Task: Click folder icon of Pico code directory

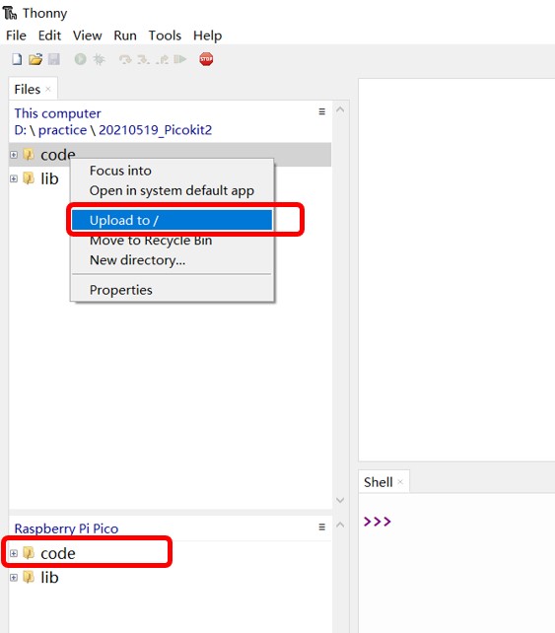Action: (29, 553)
